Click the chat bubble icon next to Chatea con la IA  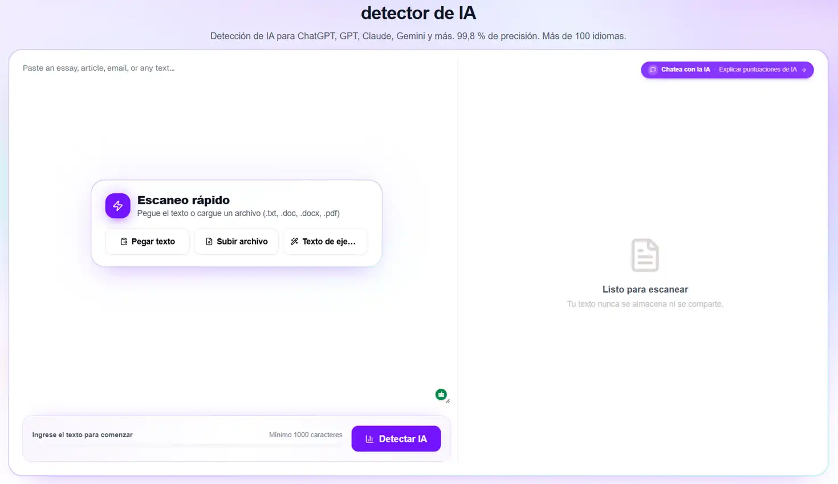[x=652, y=70]
